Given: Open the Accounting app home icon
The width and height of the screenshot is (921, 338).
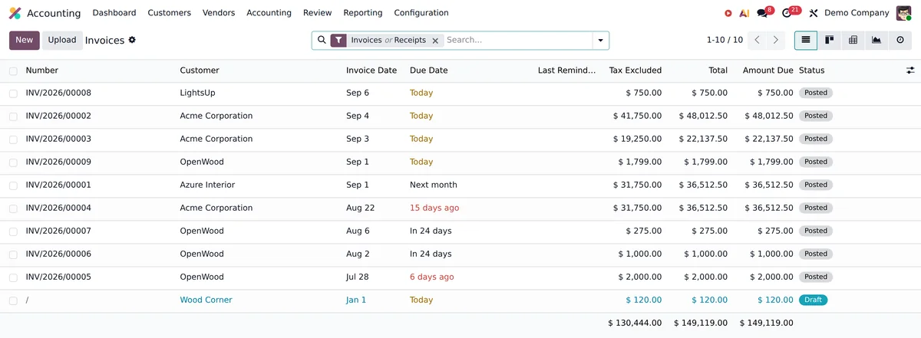Looking at the screenshot, I should 15,13.
